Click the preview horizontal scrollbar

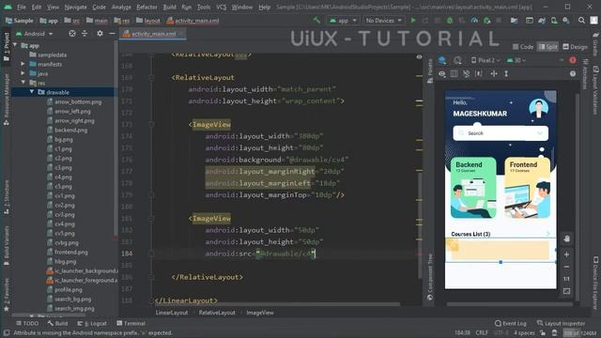tap(510, 304)
